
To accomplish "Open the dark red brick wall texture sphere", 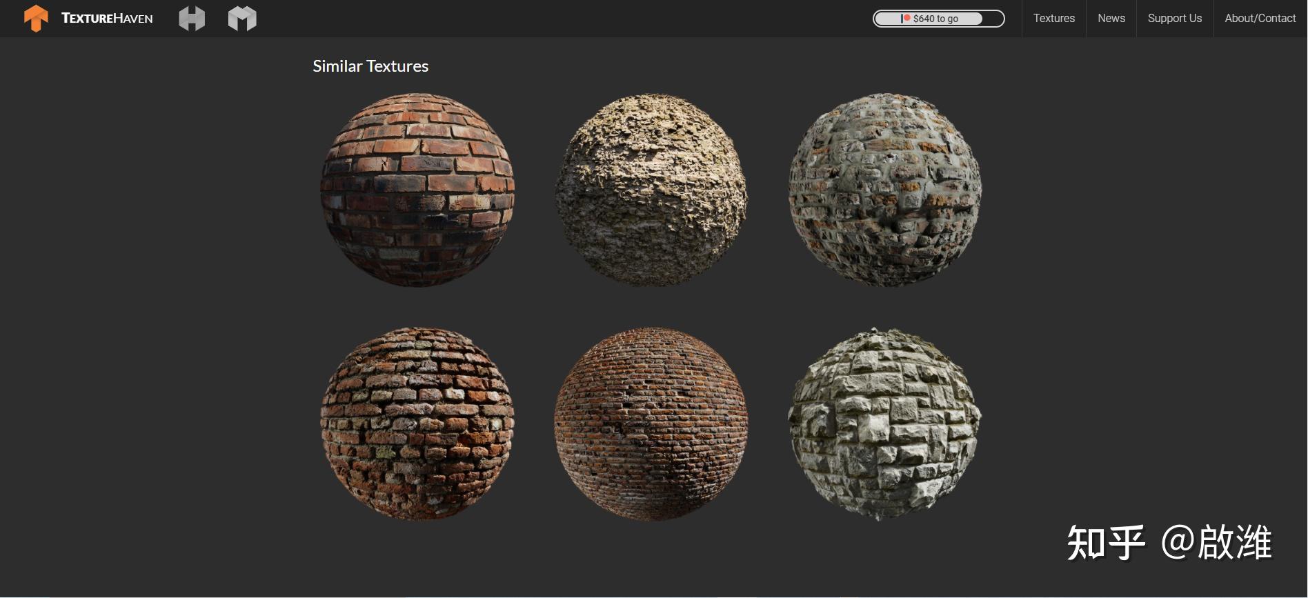I will 417,190.
